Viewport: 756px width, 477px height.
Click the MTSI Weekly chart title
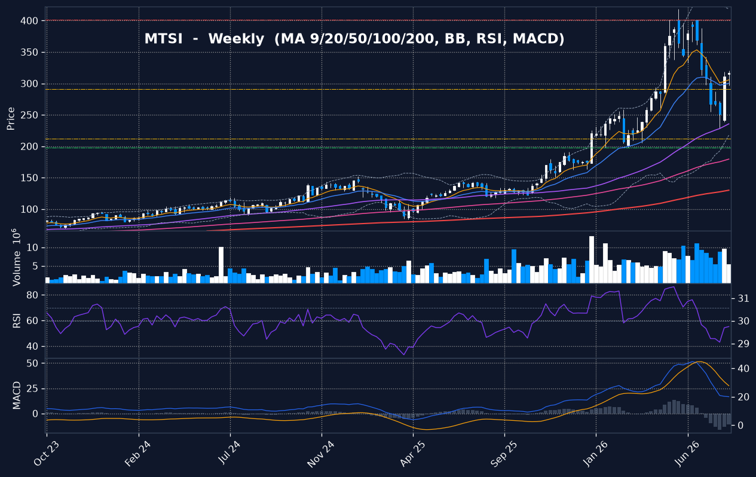pyautogui.click(x=354, y=39)
